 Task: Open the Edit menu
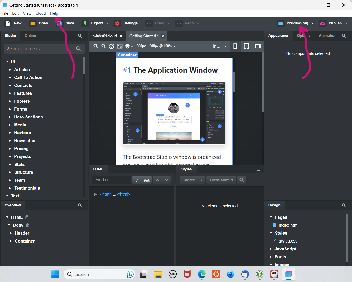click(x=16, y=13)
